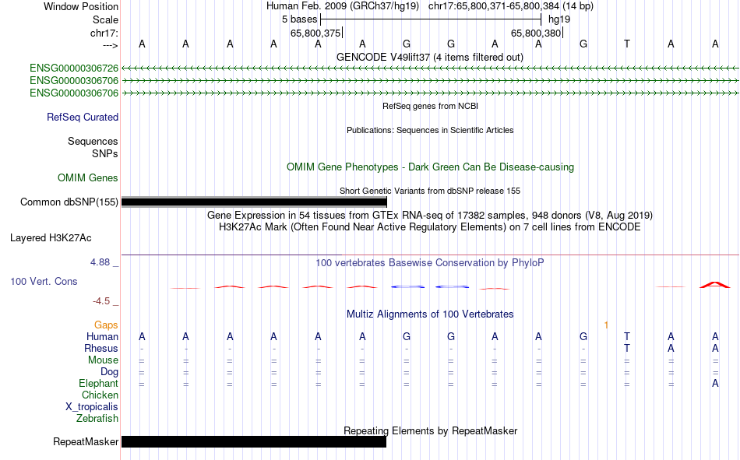Click the ---> strand direction arrow
Image resolution: width=740 pixels, height=460 pixels.
tap(111, 45)
